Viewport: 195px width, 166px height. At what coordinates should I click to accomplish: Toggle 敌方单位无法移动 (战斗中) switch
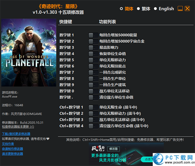[x=93, y=120]
